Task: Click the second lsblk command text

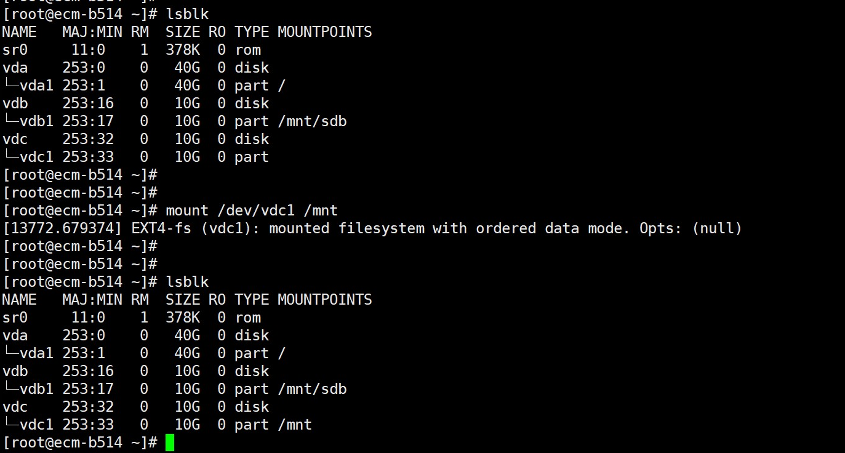Action: (187, 282)
